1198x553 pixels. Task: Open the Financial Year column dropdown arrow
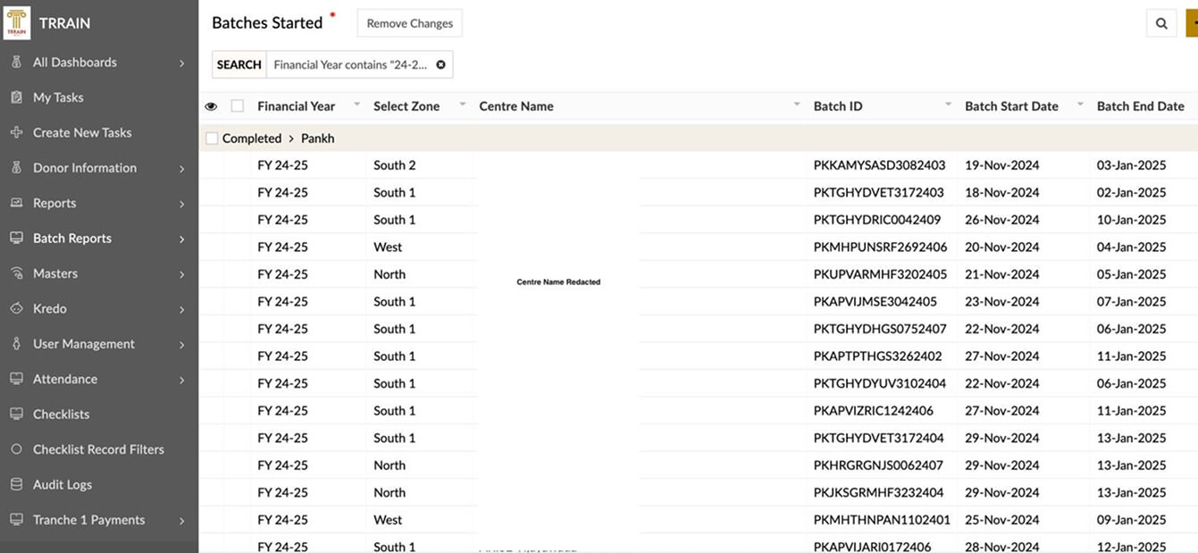click(357, 105)
